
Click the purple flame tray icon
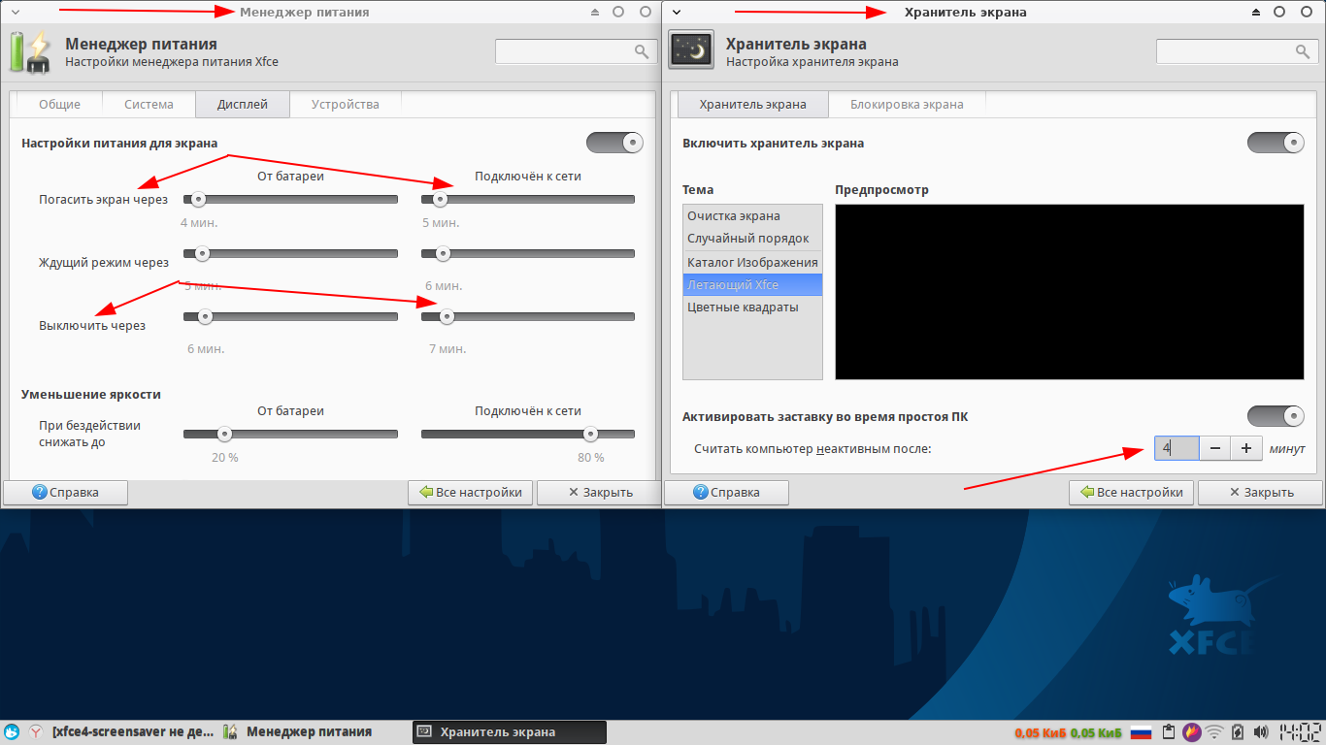coord(1192,732)
